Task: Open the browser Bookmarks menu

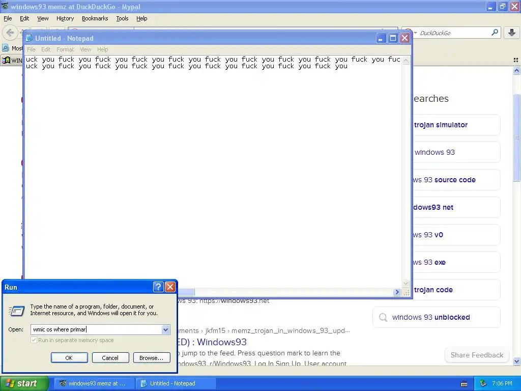Action: tap(95, 18)
